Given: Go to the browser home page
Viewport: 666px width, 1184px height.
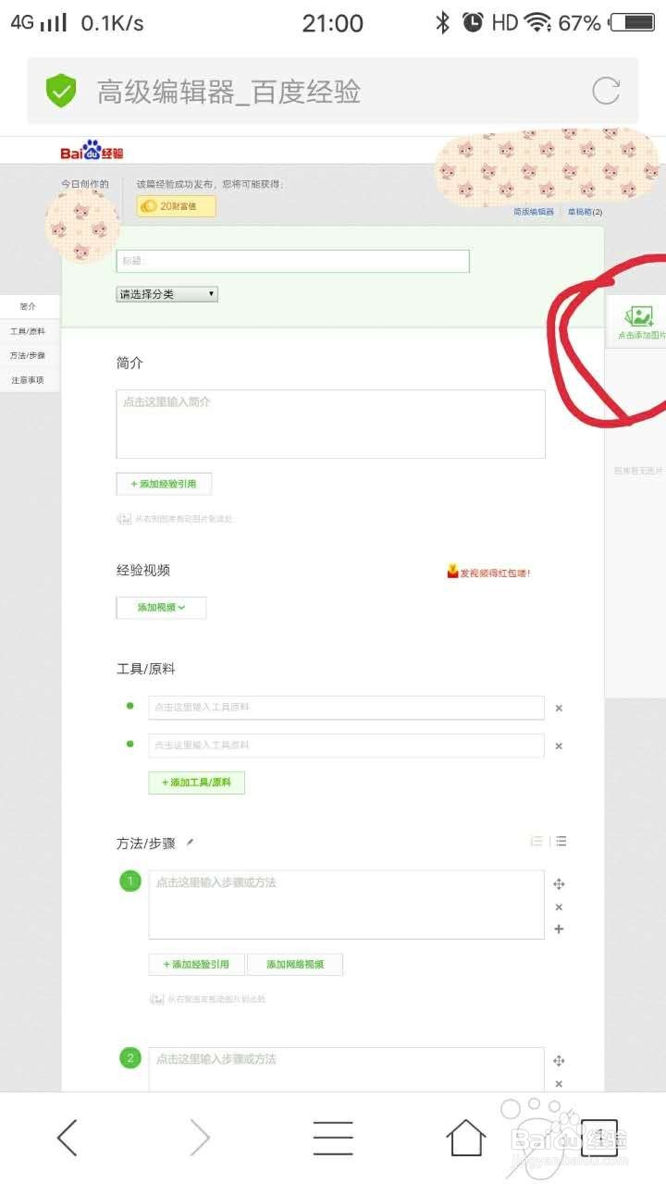Looking at the screenshot, I should 466,1138.
